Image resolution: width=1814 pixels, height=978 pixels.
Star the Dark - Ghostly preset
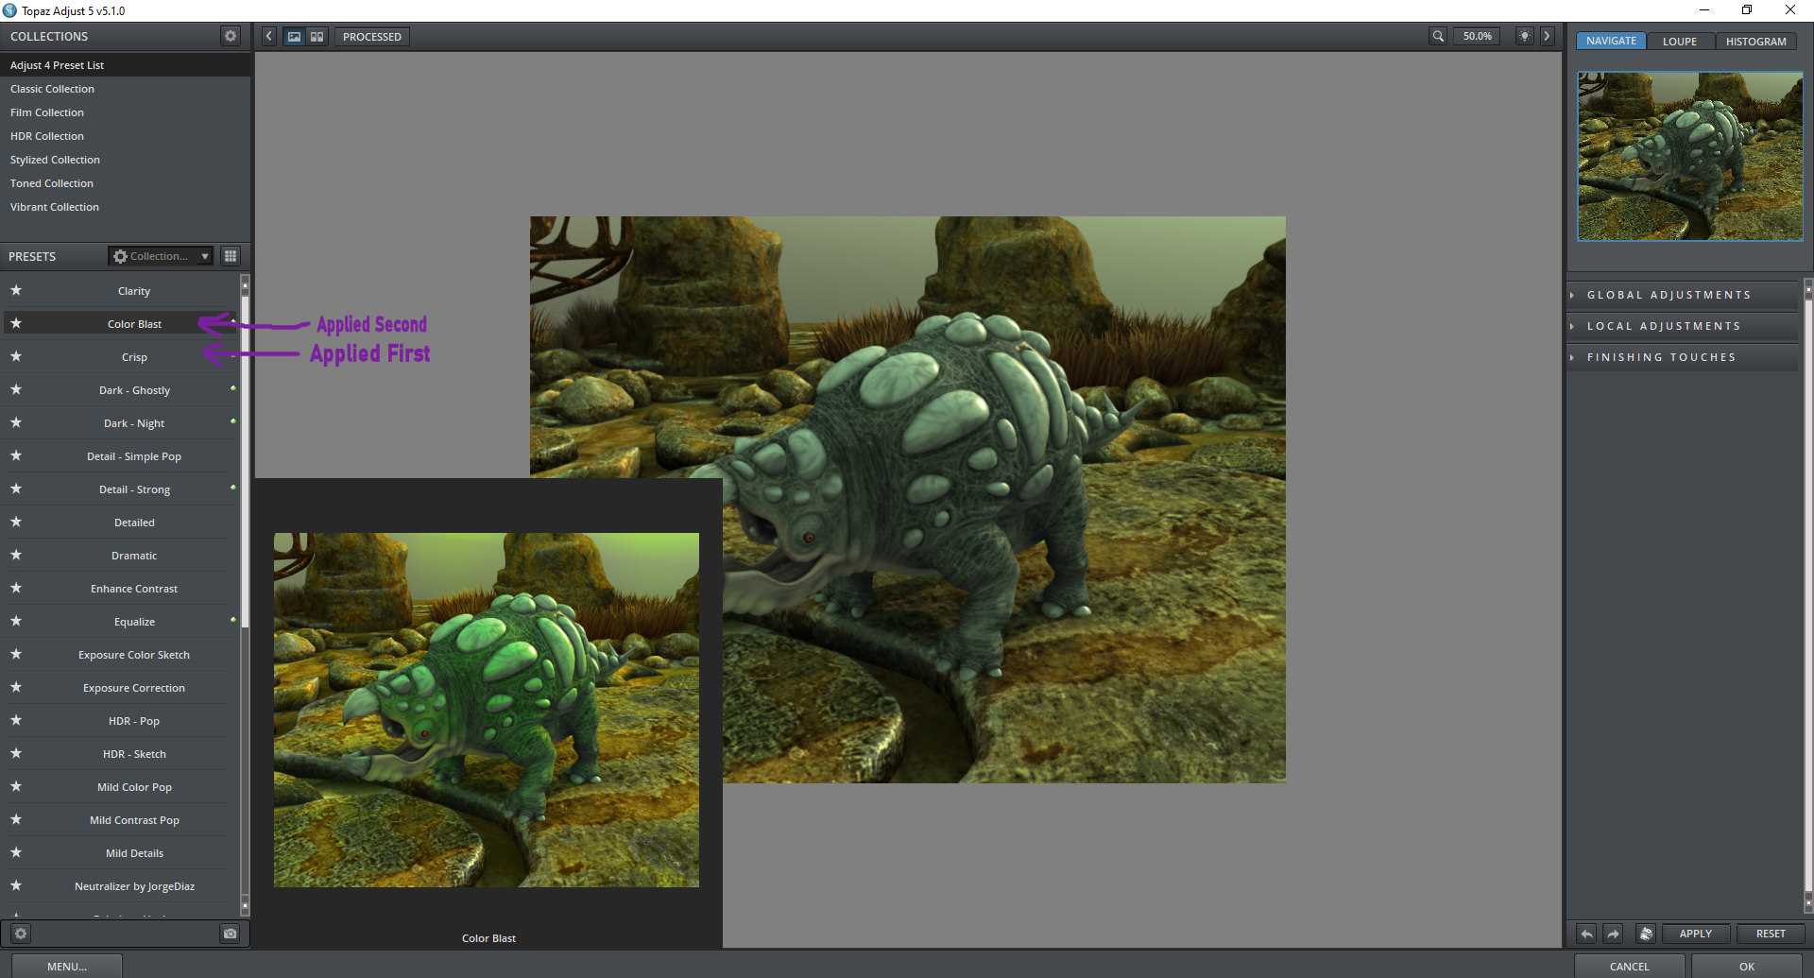(x=16, y=389)
